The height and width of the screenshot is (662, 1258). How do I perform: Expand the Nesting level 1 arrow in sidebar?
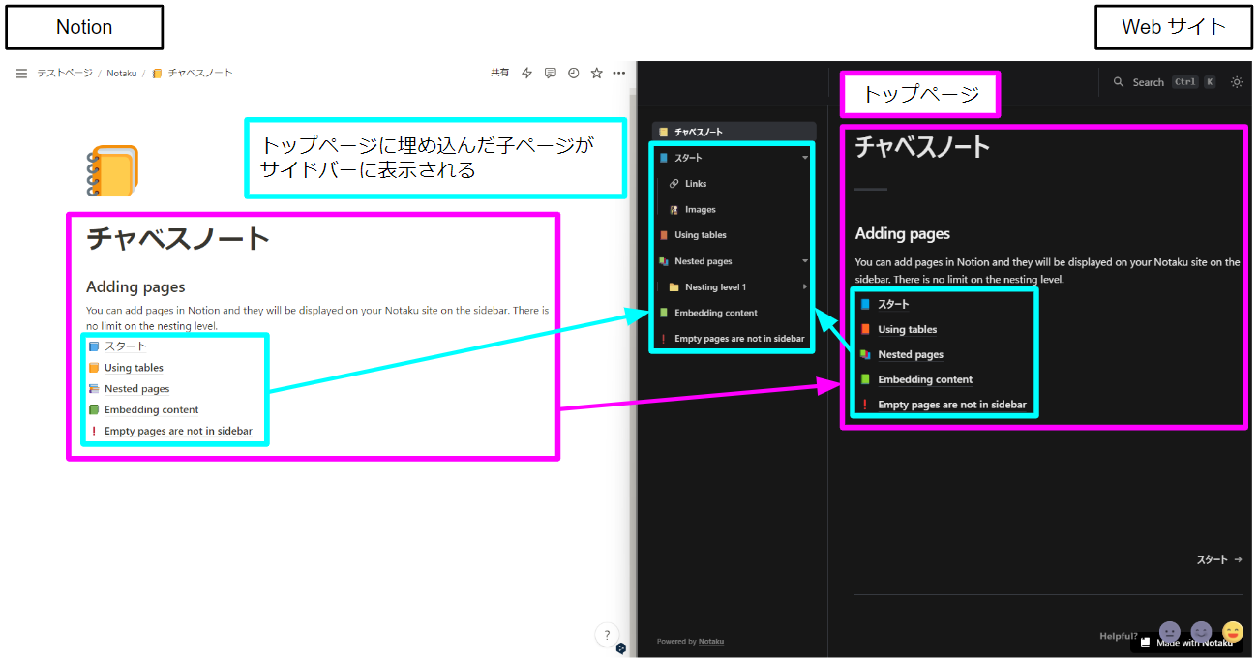[x=805, y=287]
